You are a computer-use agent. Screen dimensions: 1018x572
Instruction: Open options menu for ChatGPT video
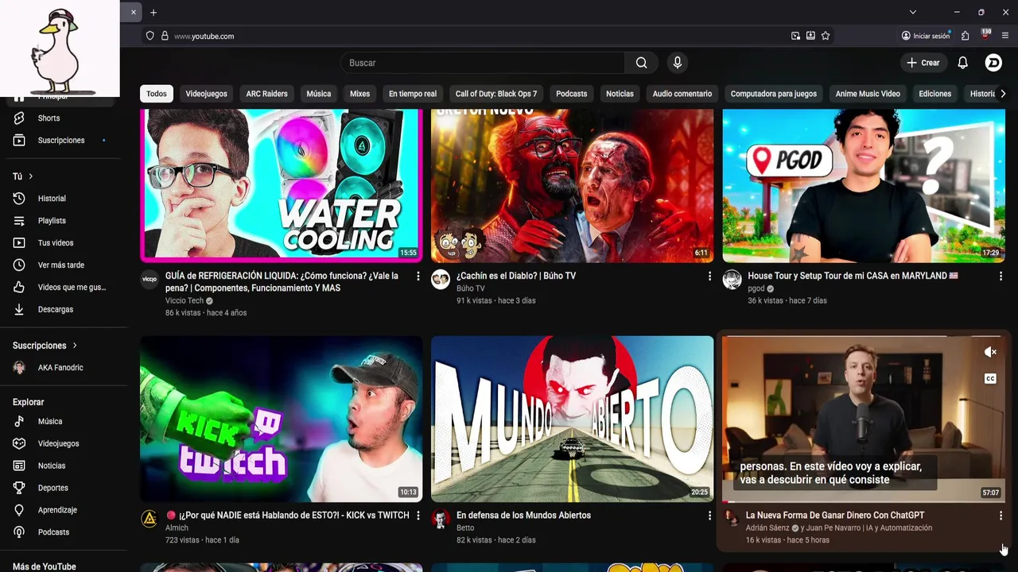(1001, 516)
